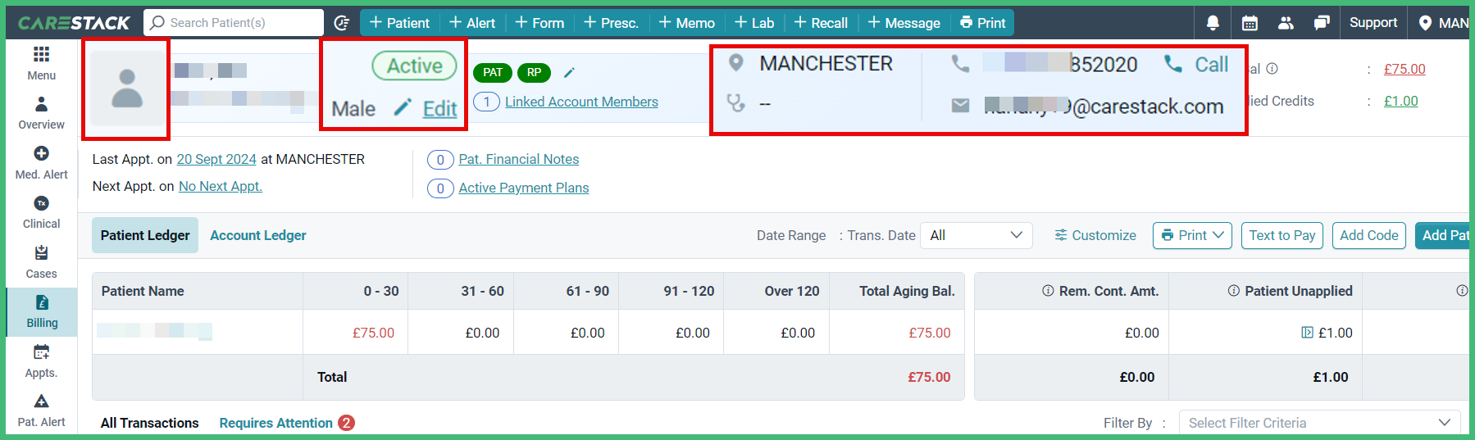Open the notifications bell icon
The image size is (1475, 440).
[1213, 23]
